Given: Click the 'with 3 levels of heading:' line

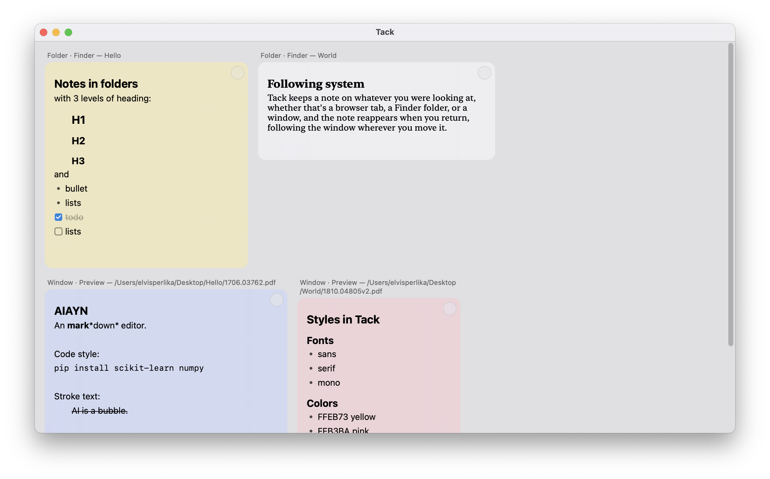Looking at the screenshot, I should (x=103, y=99).
